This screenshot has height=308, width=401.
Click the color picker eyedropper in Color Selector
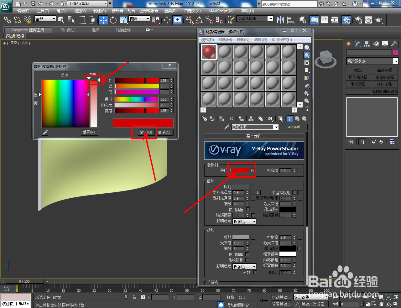click(45, 133)
